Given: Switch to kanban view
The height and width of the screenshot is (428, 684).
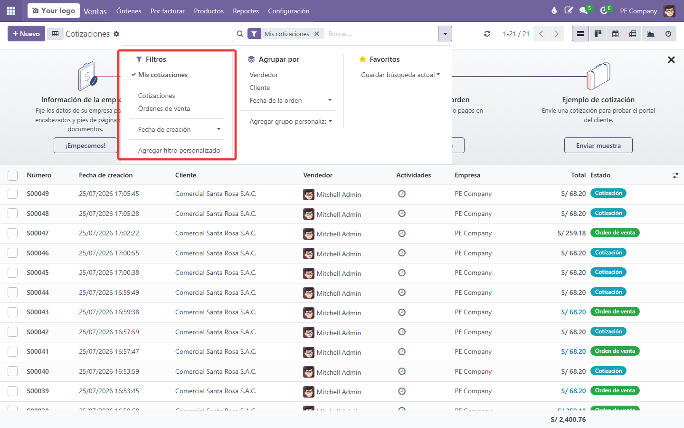Looking at the screenshot, I should point(598,34).
